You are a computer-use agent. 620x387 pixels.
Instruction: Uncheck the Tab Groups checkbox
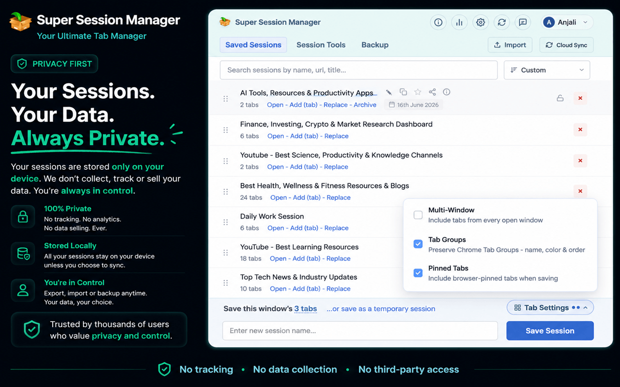(x=418, y=244)
